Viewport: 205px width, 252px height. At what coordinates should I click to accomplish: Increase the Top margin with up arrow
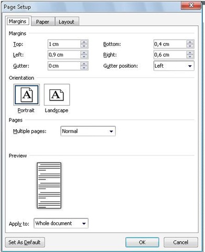click(84, 42)
